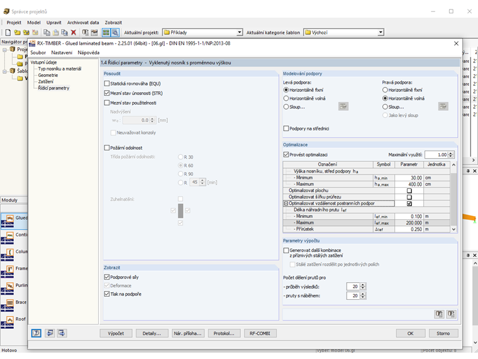The height and width of the screenshot is (359, 478).
Task: Toggle the thumbnails view icon
Action: 106,32
